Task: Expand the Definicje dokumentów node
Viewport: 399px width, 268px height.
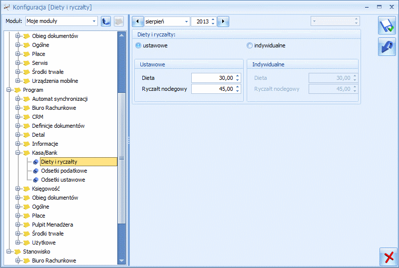Action: tap(17, 126)
